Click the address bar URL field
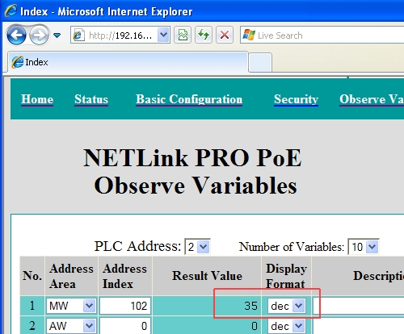 (120, 35)
